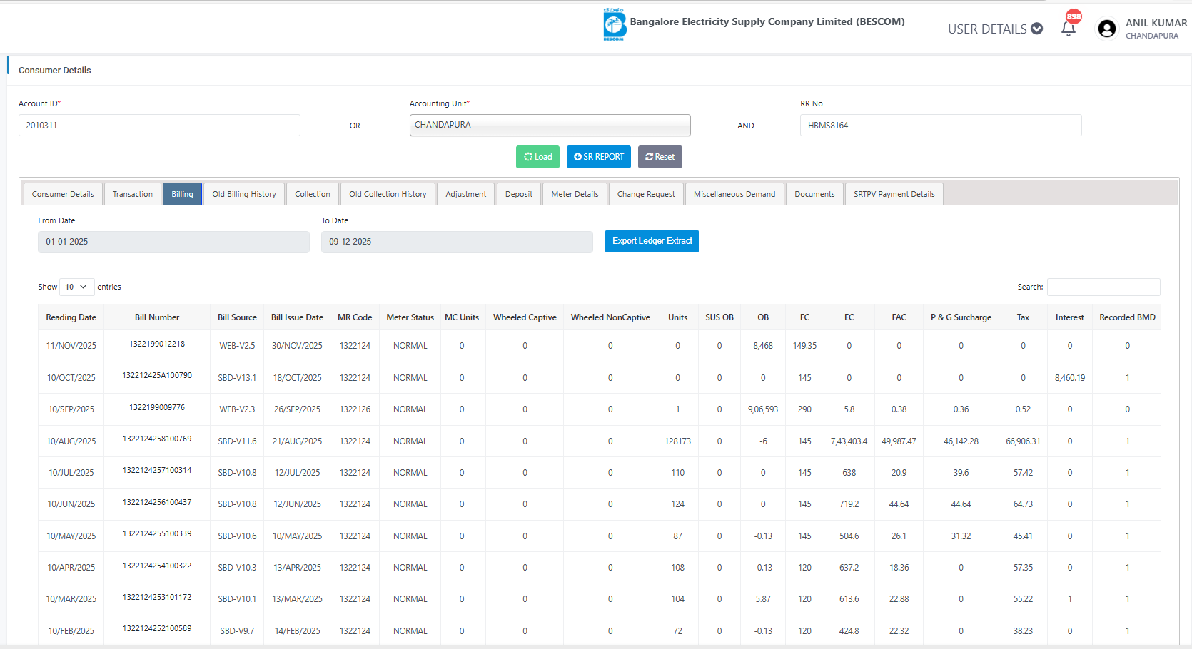1192x649 pixels.
Task: Switch to the Meter Details tab
Action: pos(575,194)
